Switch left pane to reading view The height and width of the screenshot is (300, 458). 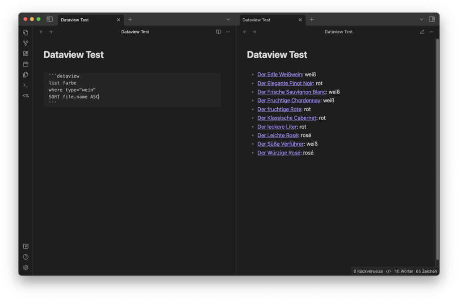(218, 32)
